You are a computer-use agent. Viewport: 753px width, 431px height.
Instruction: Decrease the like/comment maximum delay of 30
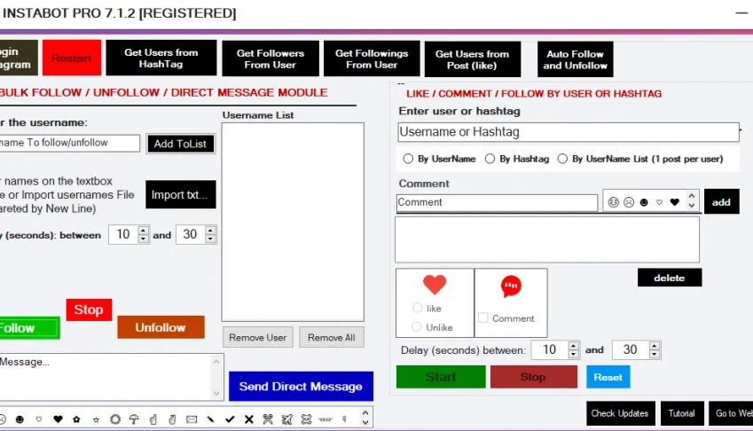(x=654, y=354)
